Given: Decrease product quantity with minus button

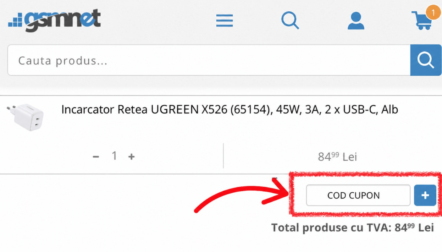Looking at the screenshot, I should click(x=96, y=157).
